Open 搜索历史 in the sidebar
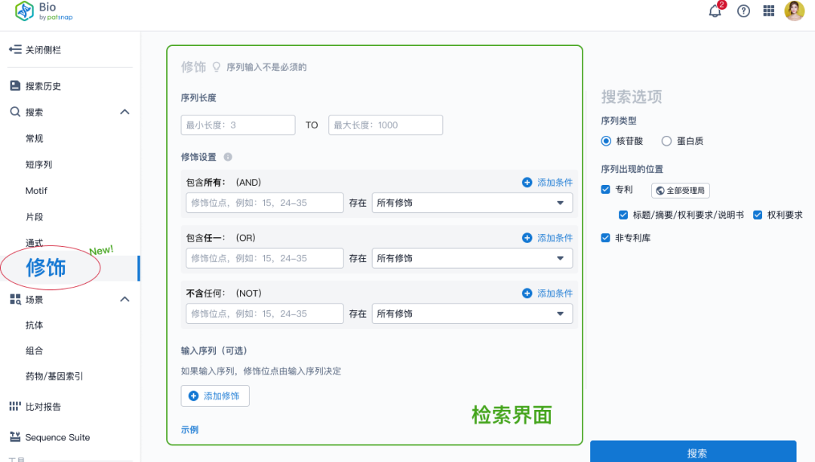Image resolution: width=815 pixels, height=462 pixels. pos(43,86)
